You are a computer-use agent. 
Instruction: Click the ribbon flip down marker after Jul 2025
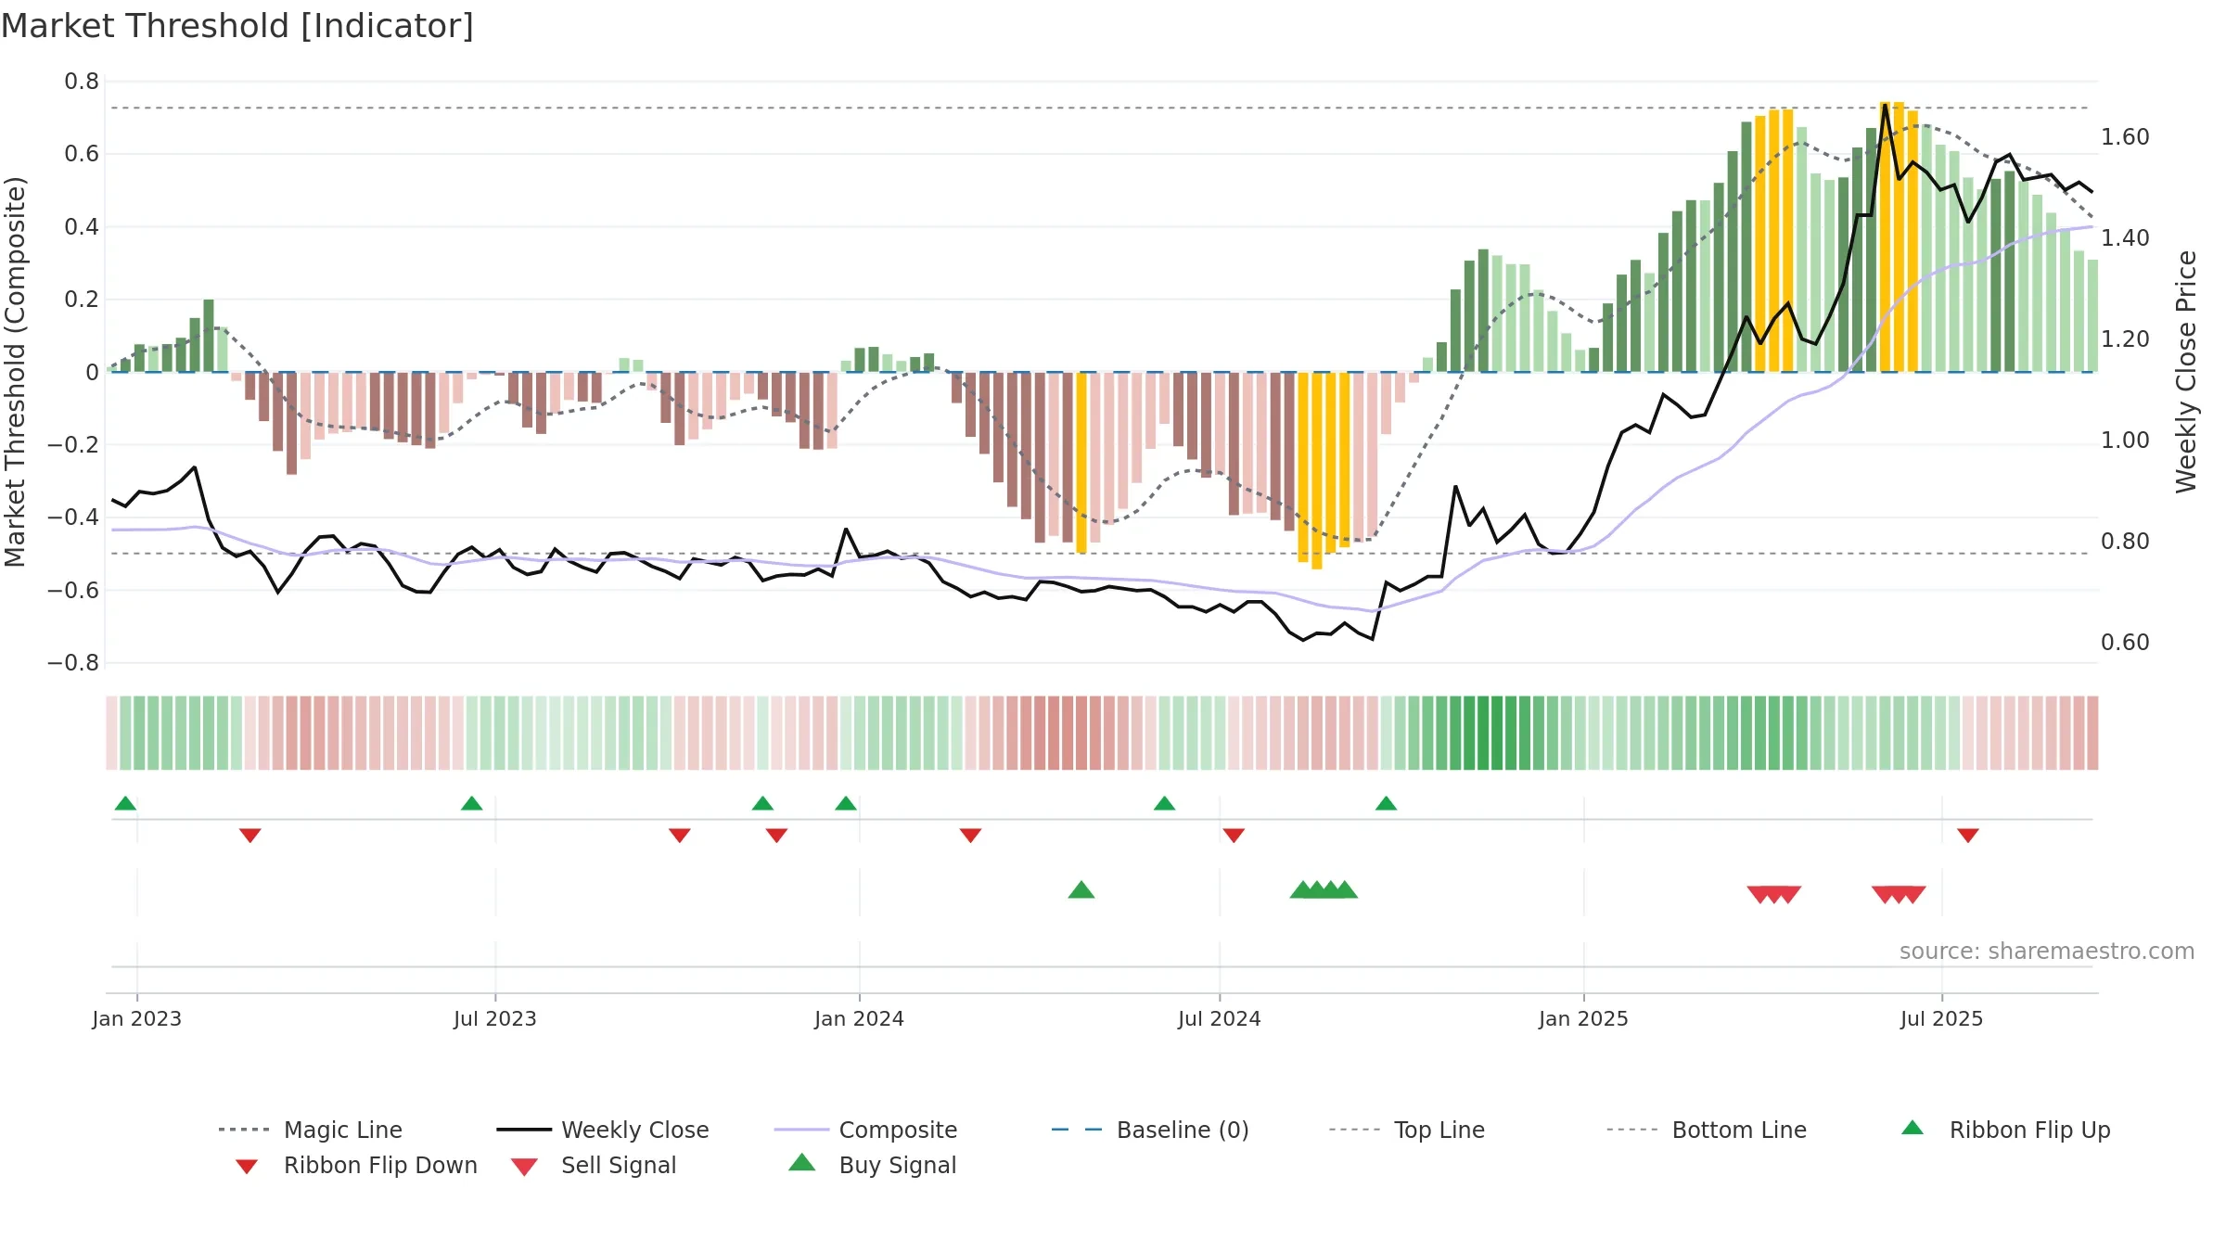(x=1968, y=836)
